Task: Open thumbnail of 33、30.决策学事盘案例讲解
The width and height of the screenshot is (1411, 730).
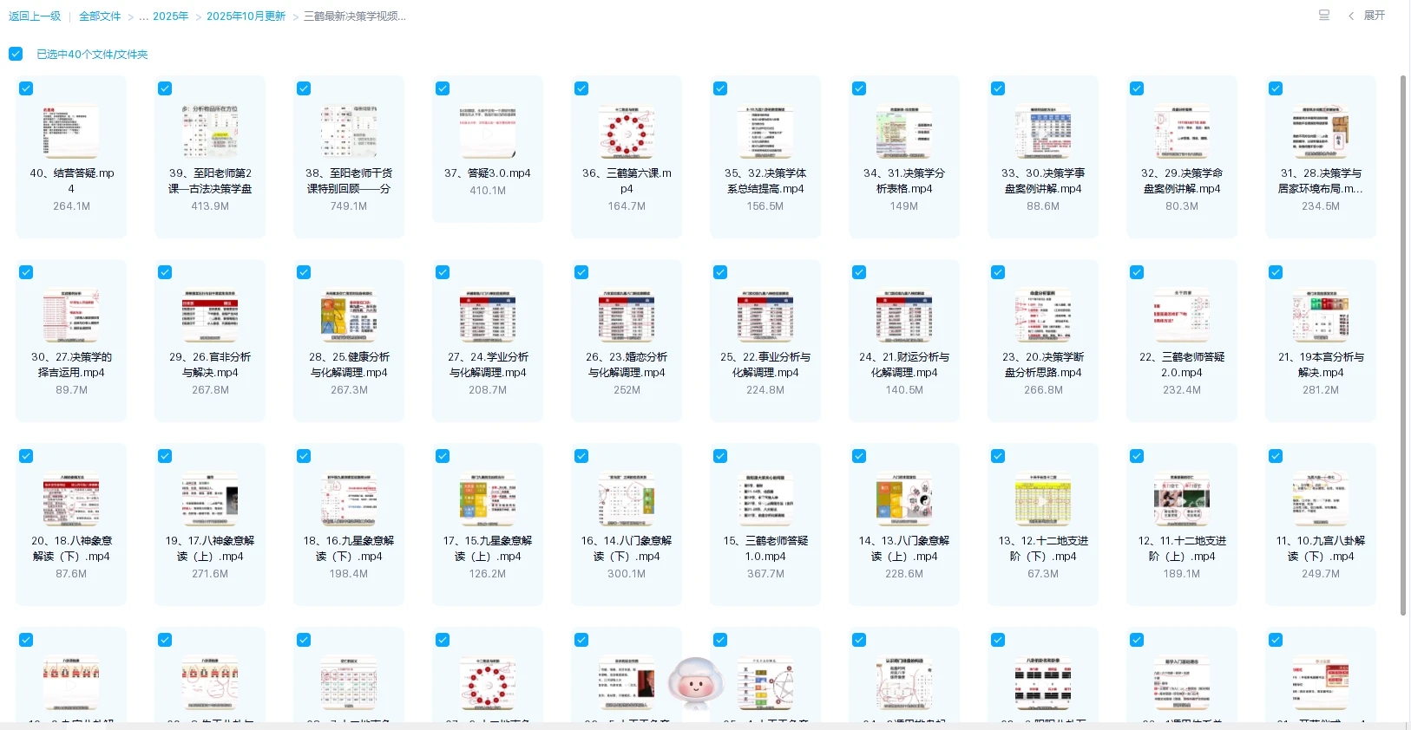Action: click(x=1043, y=133)
